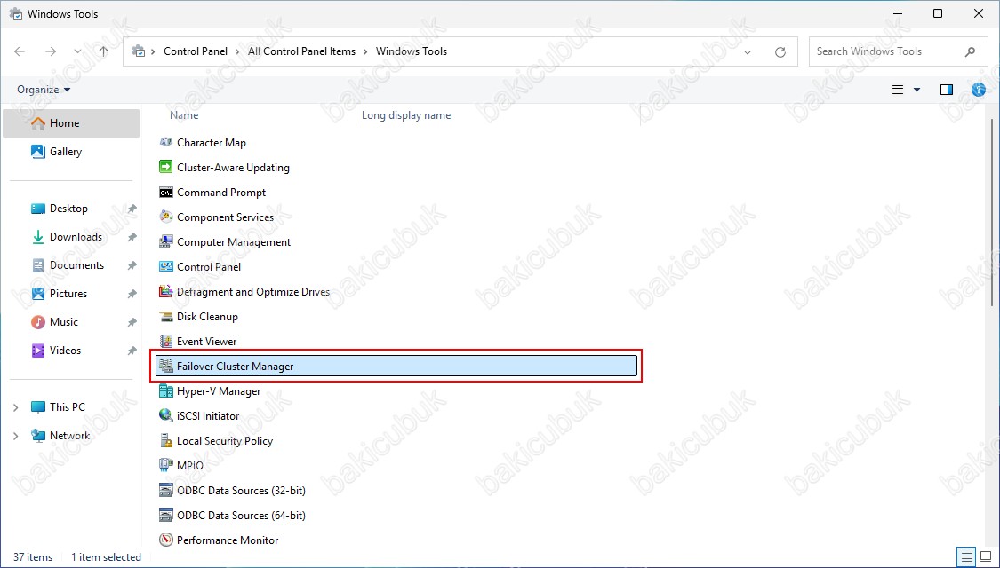Expand the All Control Panel Items chevron
Image resolution: width=1000 pixels, height=568 pixels.
pos(365,51)
